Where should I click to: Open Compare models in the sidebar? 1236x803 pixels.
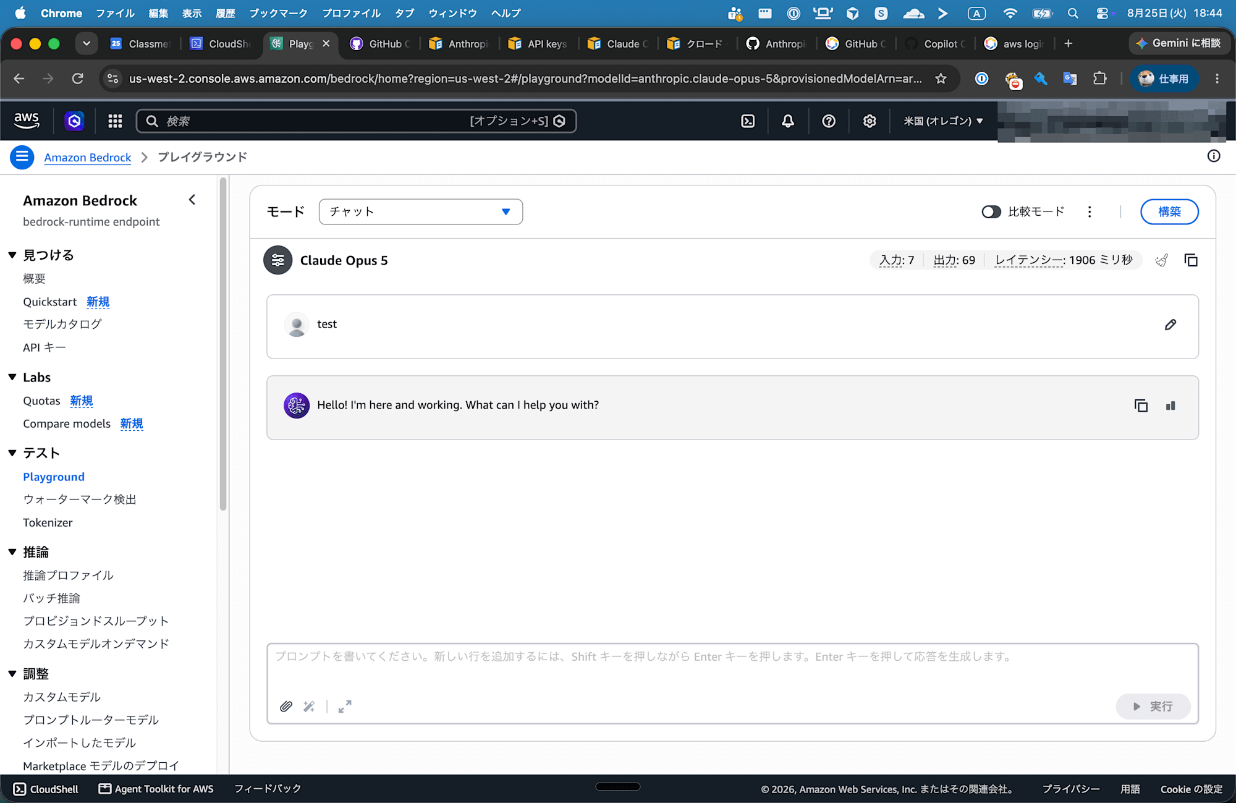point(67,423)
